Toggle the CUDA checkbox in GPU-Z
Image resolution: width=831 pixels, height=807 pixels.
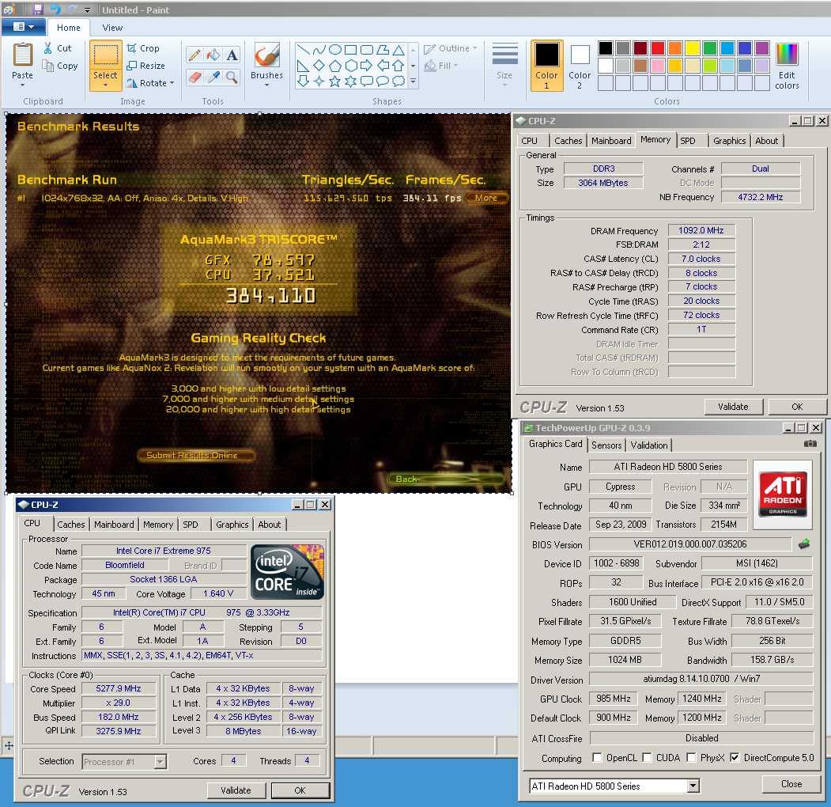[647, 757]
